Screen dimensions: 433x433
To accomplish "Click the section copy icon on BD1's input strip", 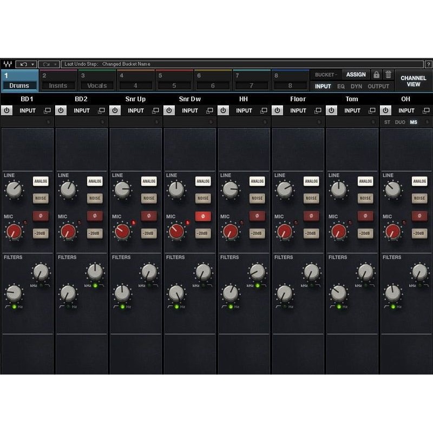I will [x=48, y=110].
